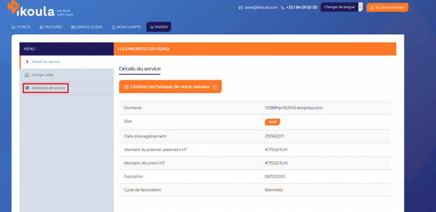Click the ikoula logo
This screenshot has height=212, width=436.
click(31, 8)
